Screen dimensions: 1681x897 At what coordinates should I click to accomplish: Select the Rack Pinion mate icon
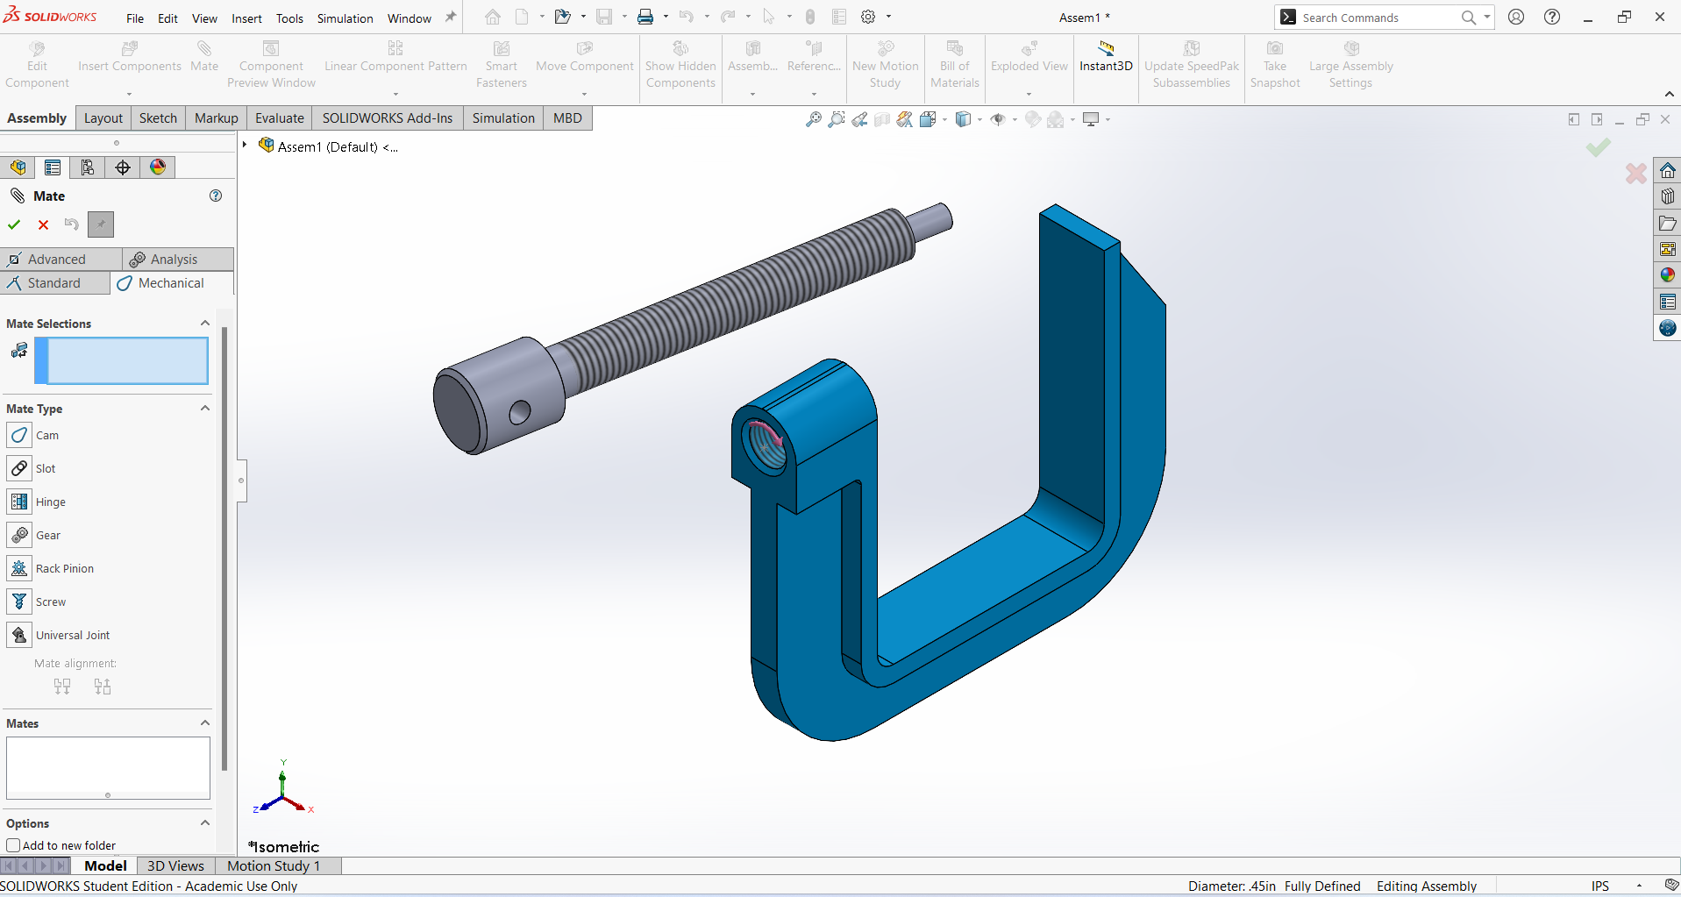point(19,568)
